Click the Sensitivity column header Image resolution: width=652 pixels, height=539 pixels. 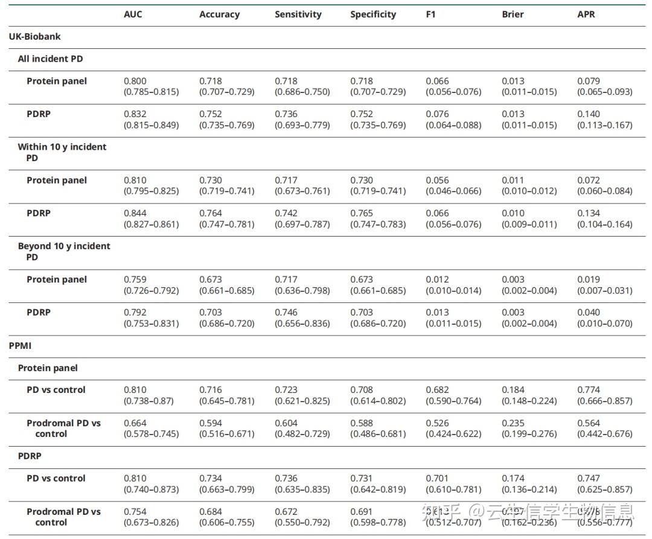point(298,14)
